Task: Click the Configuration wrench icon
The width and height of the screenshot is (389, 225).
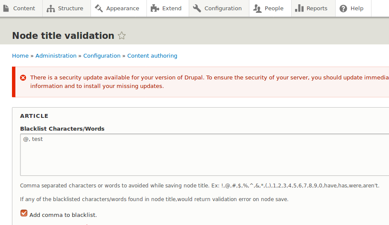Action: point(197,8)
